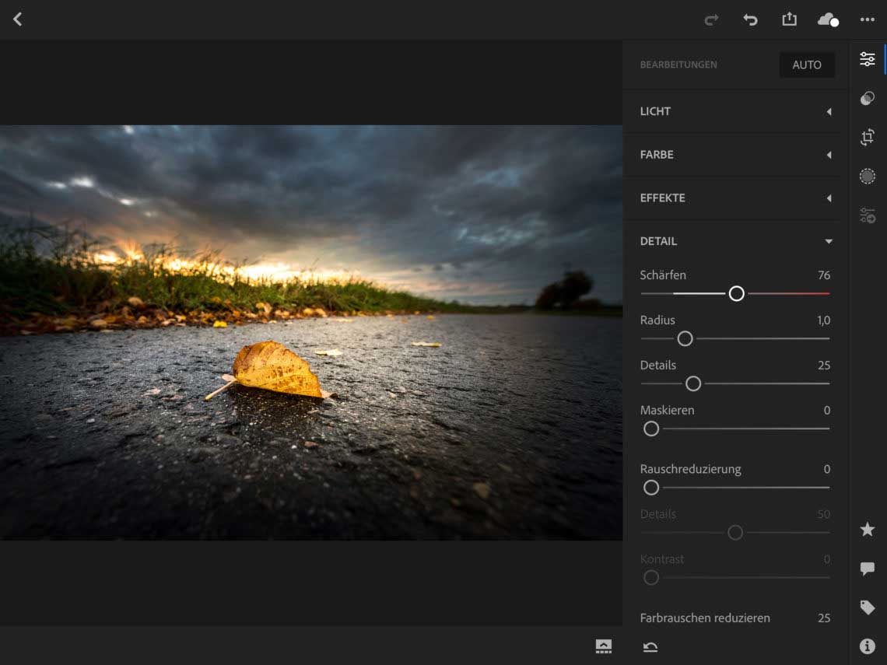The height and width of the screenshot is (665, 887).
Task: Open the radial selective edit tool
Action: point(868,177)
